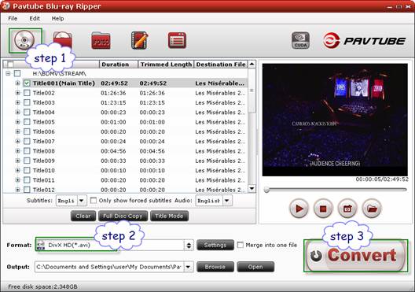Open the snapshot folder icon
The width and height of the screenshot is (415, 292).
pyautogui.click(x=372, y=209)
